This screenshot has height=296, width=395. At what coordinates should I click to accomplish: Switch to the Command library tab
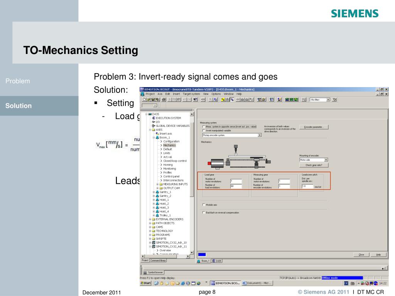158,261
